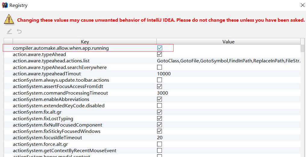Select row actionSystem.fixNullFocusedComponent key

[x=58, y=125]
